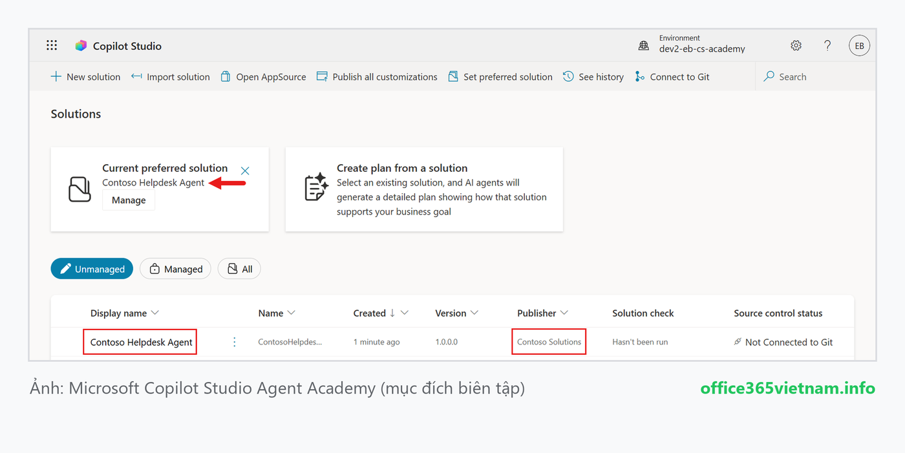Viewport: 905px width, 453px height.
Task: Click the Contoso Helpdesk Agent preferred solution text
Action: [153, 183]
